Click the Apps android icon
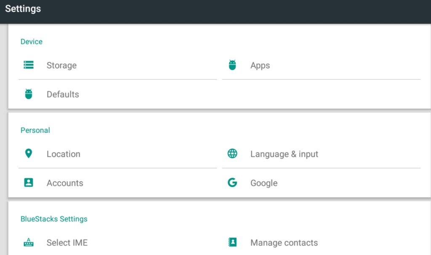 (232, 65)
